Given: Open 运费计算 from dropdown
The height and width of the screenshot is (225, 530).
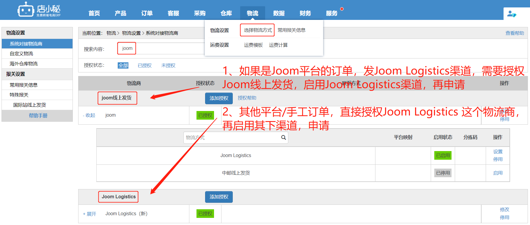Looking at the screenshot, I should 278,45.
